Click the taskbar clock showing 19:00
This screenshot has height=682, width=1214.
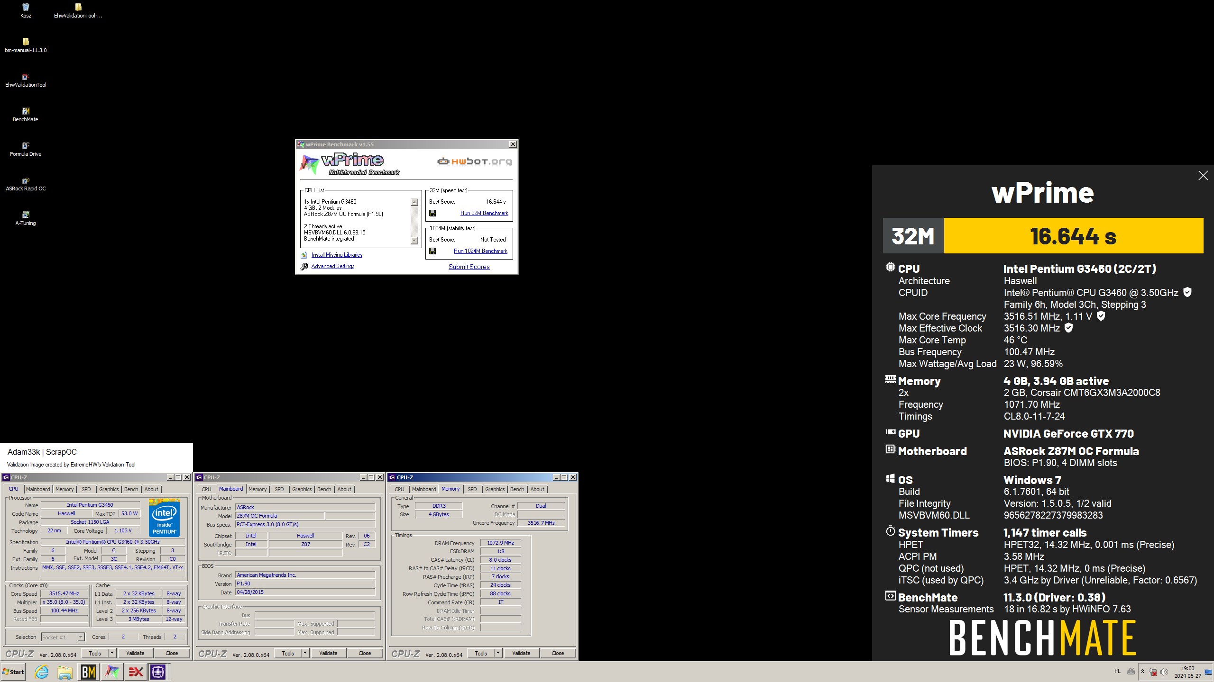[x=1187, y=672]
